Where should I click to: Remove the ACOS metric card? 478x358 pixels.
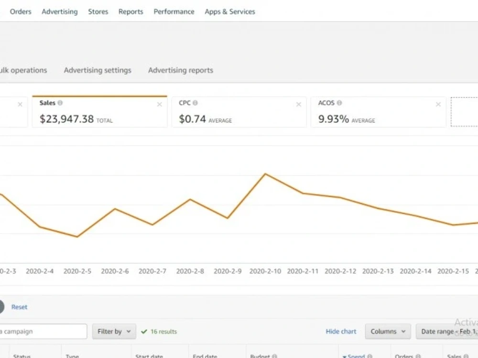click(x=438, y=105)
